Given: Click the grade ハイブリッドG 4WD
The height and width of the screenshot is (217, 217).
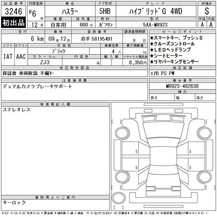Looking at the screenshot, I should [x=156, y=11].
